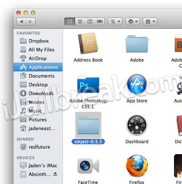Launch the FaceTime camera icon
Screen dimensions: 182x184
(88, 166)
